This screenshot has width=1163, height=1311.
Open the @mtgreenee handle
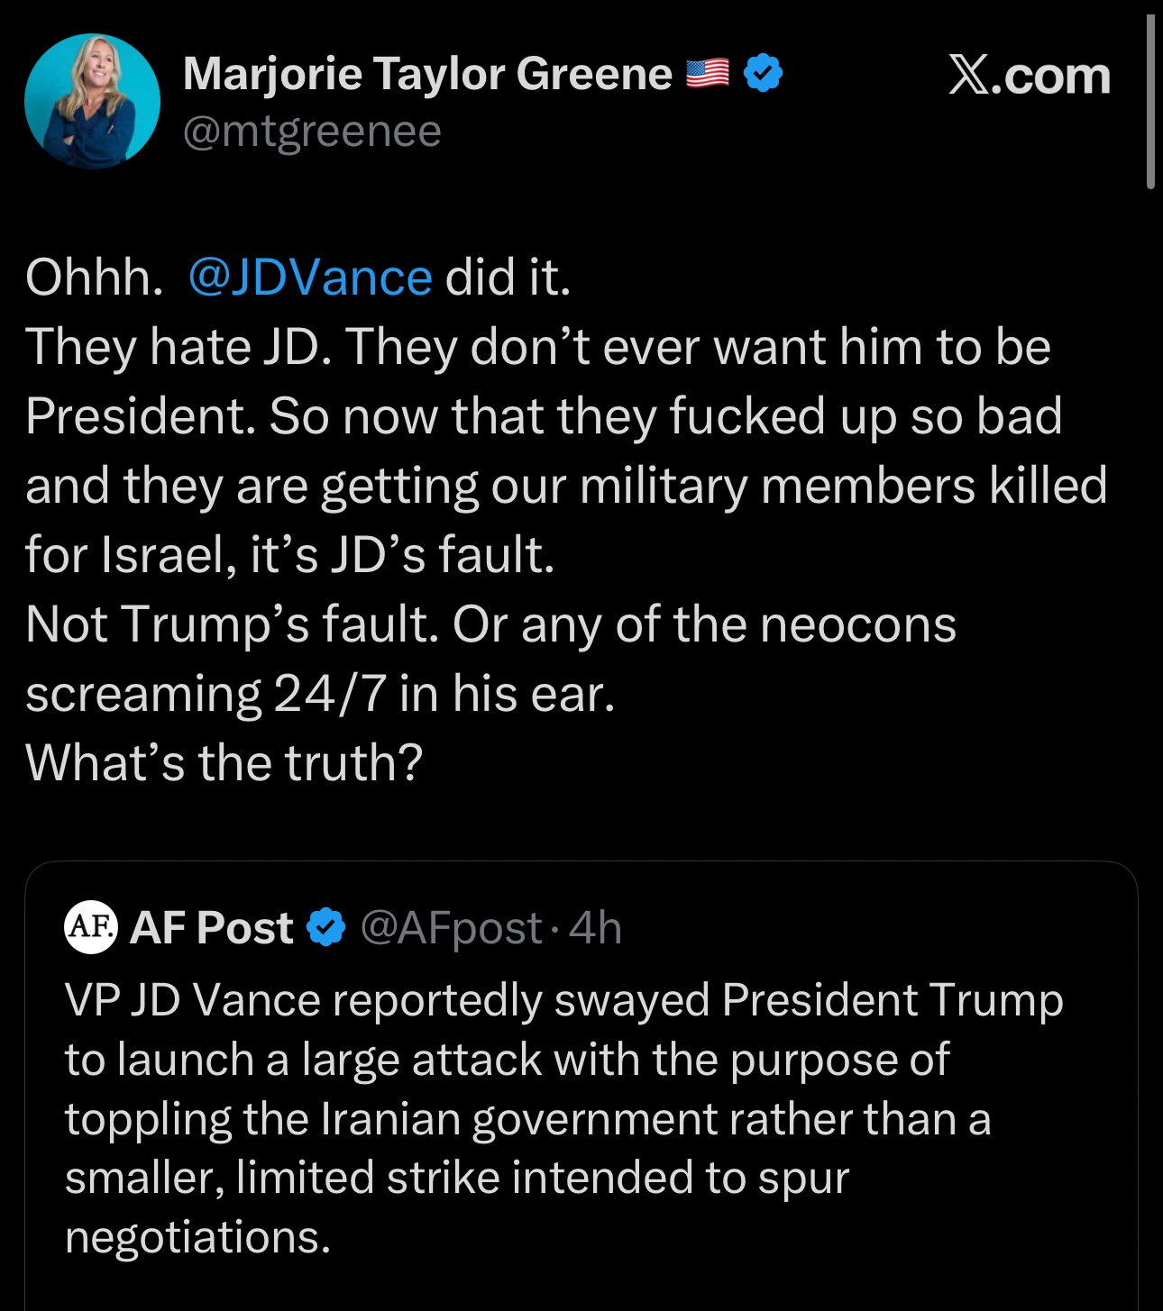312,132
